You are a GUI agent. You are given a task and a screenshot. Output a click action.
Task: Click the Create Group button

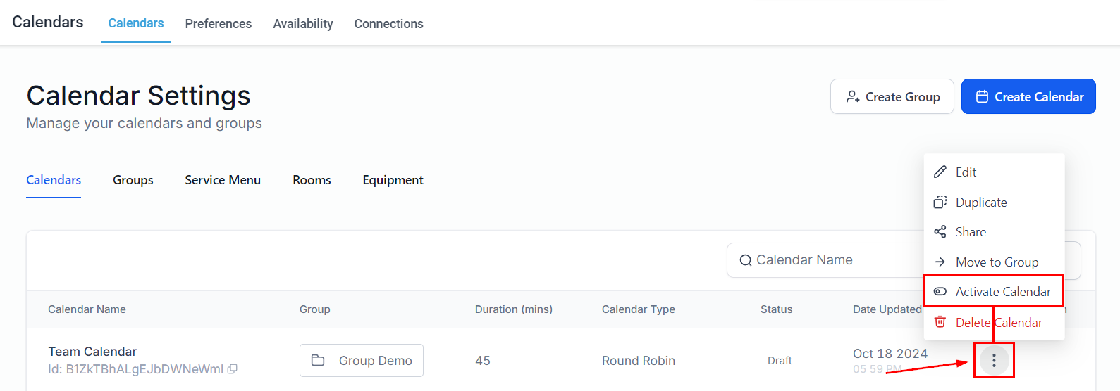tap(892, 97)
